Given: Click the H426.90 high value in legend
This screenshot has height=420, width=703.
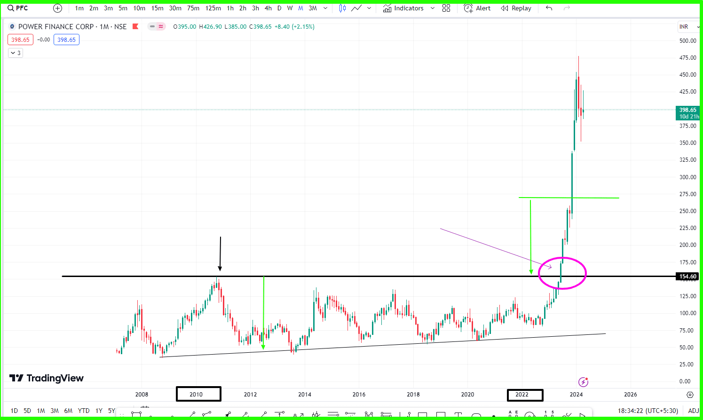Looking at the screenshot, I should (x=210, y=27).
